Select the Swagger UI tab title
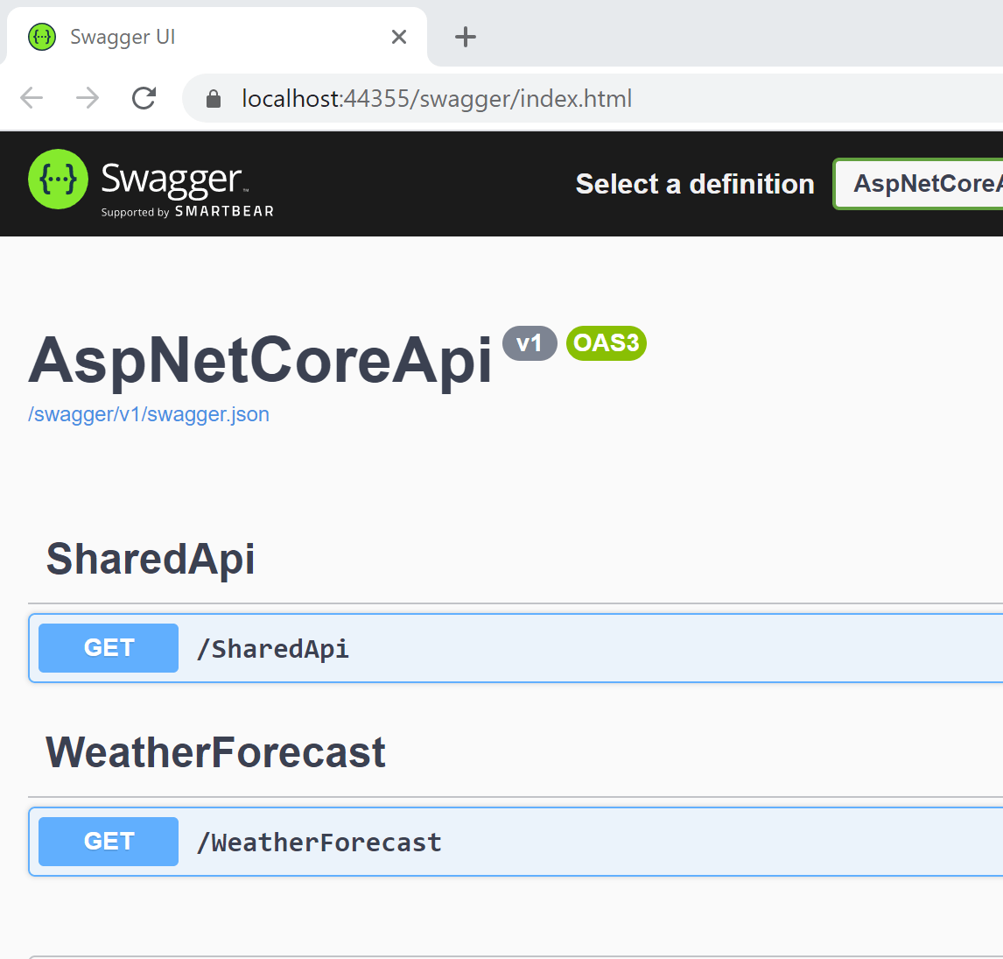This screenshot has width=1003, height=959. (x=123, y=37)
